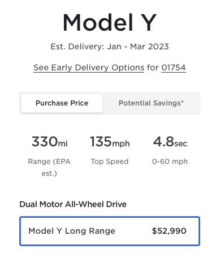Screen dimensions: 220x253
Task: Select the Purchase Price tab
Action: (62, 103)
